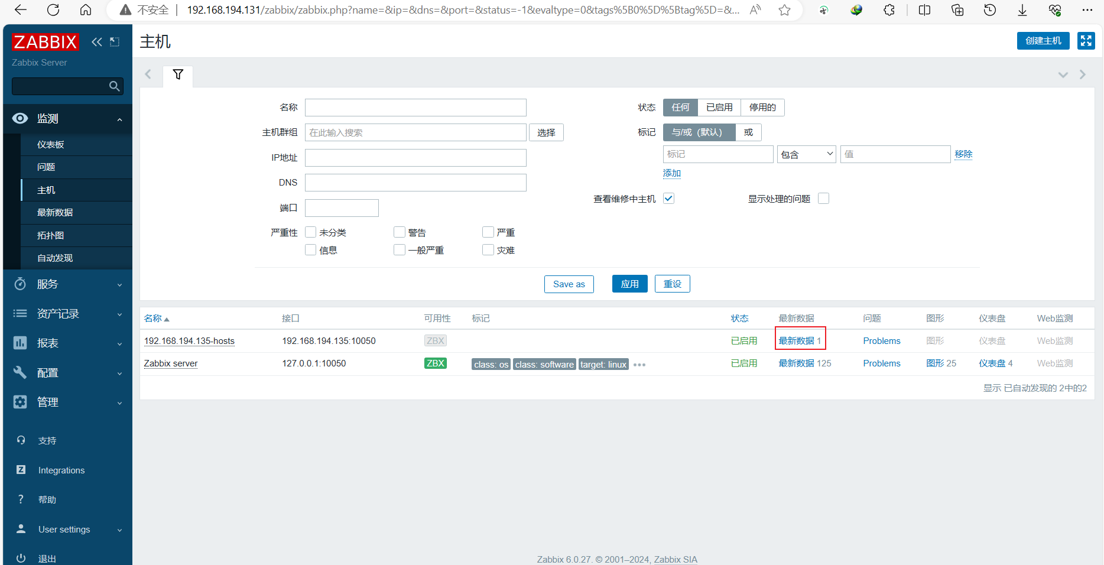
Task: Check the 一般严重 severity checkbox
Action: 400,250
